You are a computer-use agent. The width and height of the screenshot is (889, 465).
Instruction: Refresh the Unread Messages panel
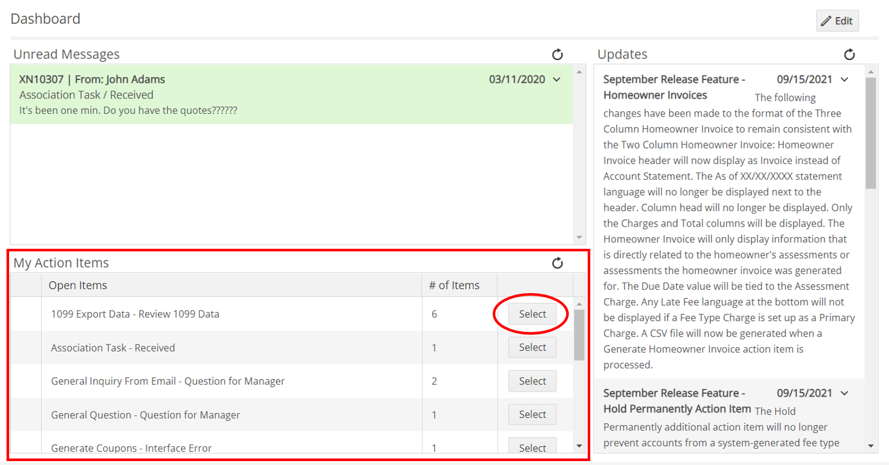pos(558,55)
